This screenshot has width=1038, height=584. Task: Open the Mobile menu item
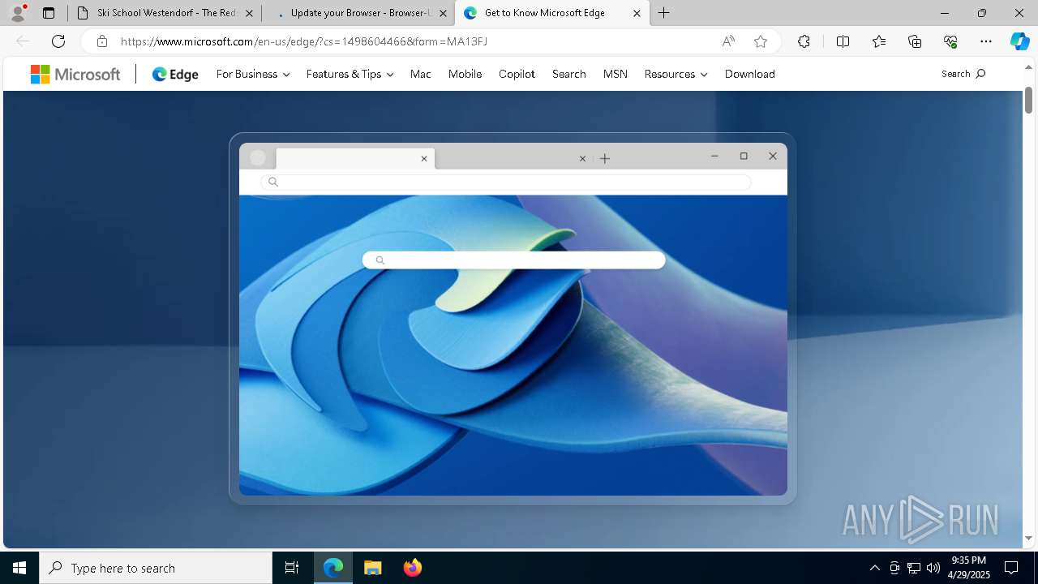pos(465,74)
